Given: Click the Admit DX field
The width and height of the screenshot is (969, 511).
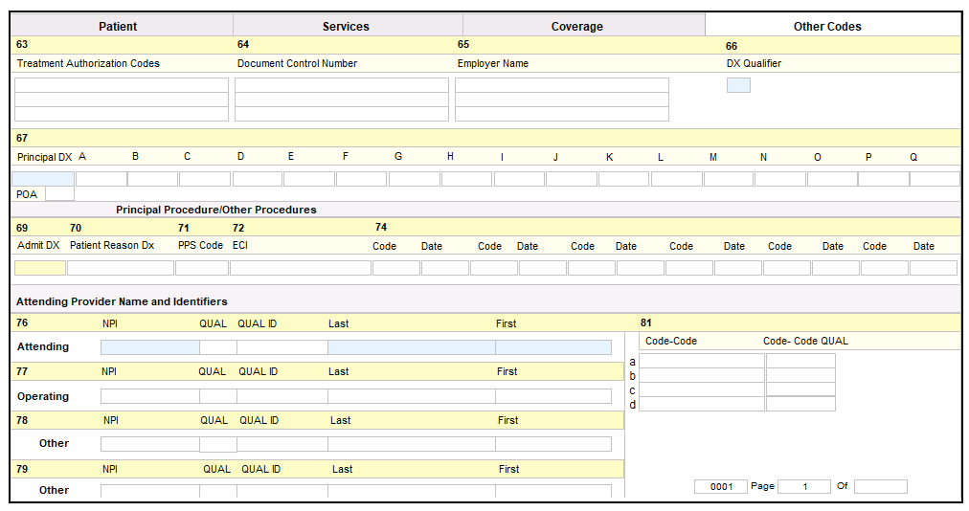Looking at the screenshot, I should tap(39, 268).
